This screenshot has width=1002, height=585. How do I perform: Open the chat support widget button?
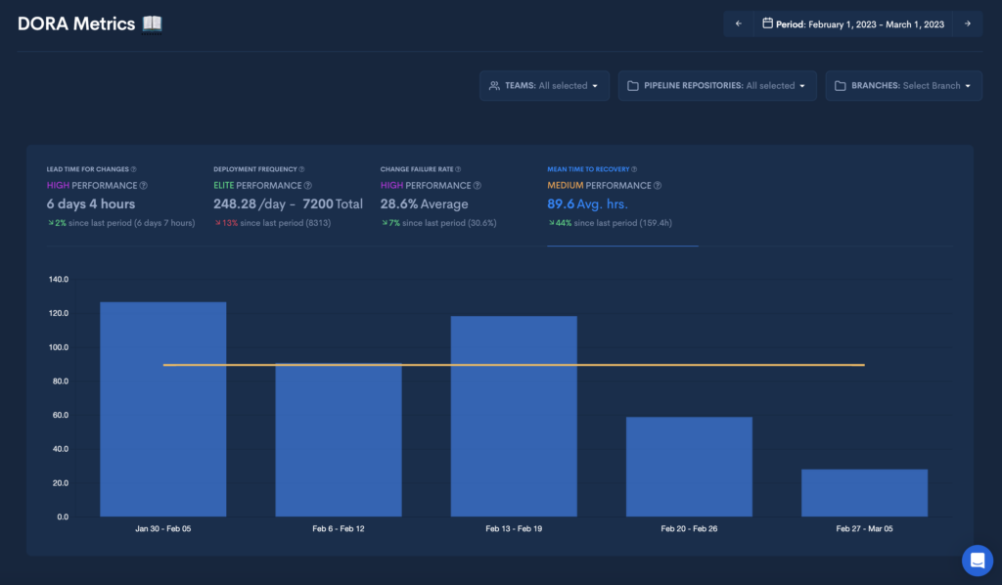coord(978,561)
